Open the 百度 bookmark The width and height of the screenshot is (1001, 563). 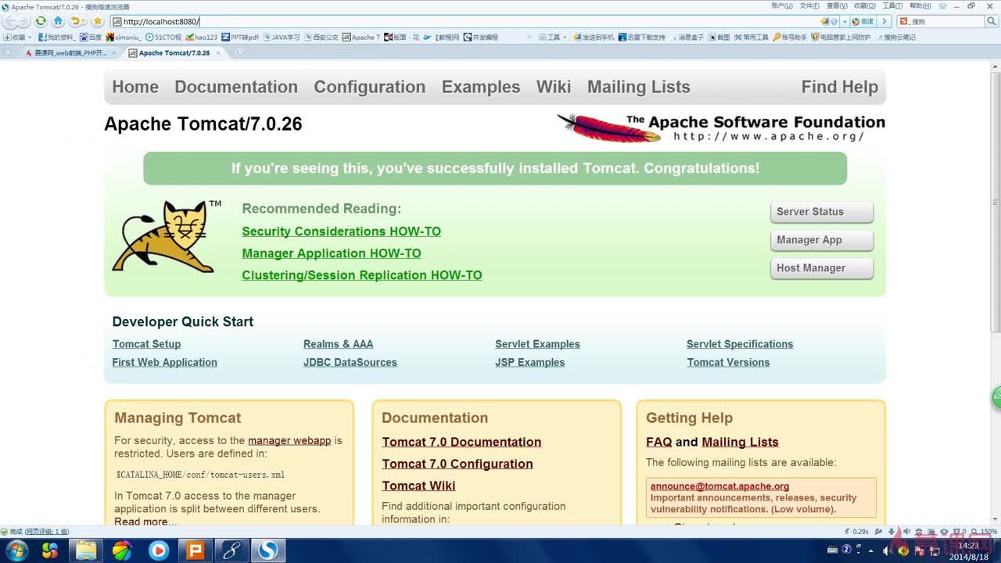tap(91, 37)
